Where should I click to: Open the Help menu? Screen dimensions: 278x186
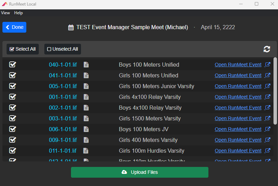click(x=18, y=13)
